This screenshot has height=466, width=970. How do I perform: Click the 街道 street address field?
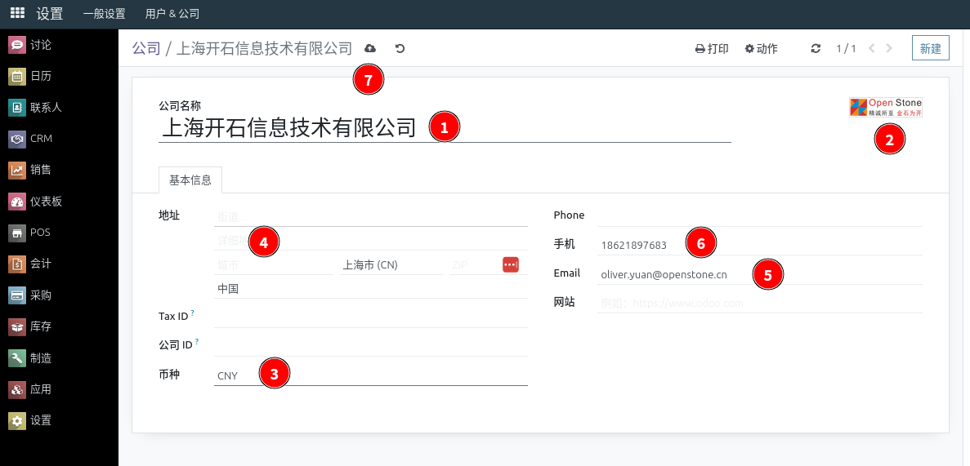[370, 217]
